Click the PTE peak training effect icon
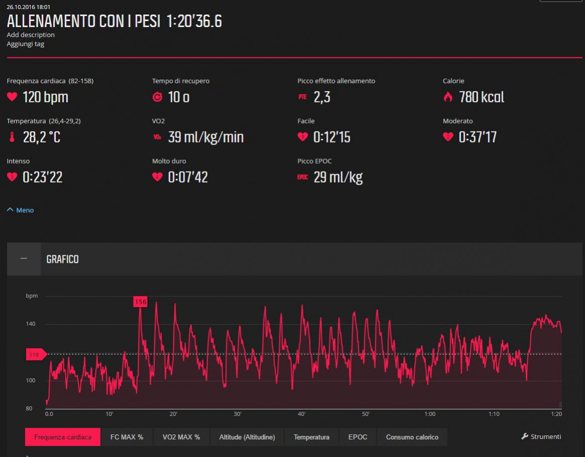 click(x=303, y=97)
